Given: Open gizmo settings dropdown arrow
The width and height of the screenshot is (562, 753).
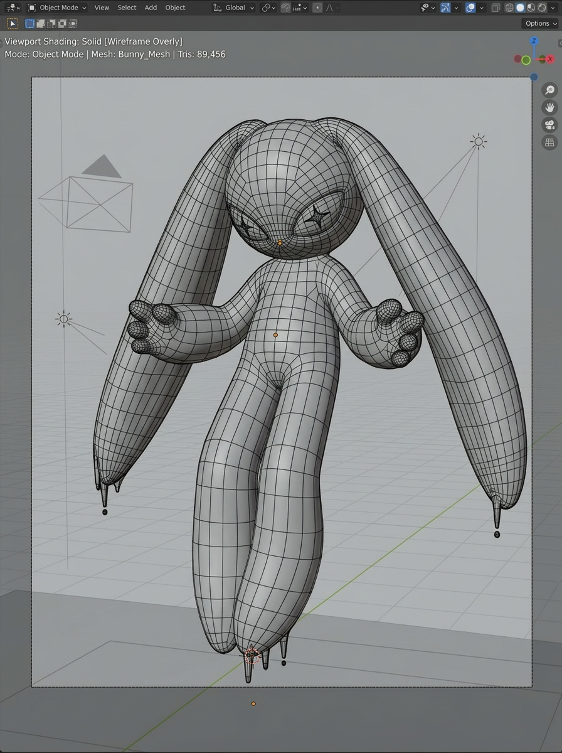Looking at the screenshot, I should tap(456, 8).
